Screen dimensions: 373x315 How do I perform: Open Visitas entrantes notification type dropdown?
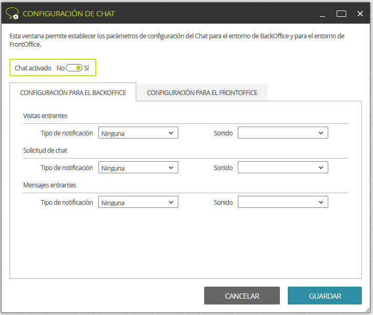click(x=138, y=133)
